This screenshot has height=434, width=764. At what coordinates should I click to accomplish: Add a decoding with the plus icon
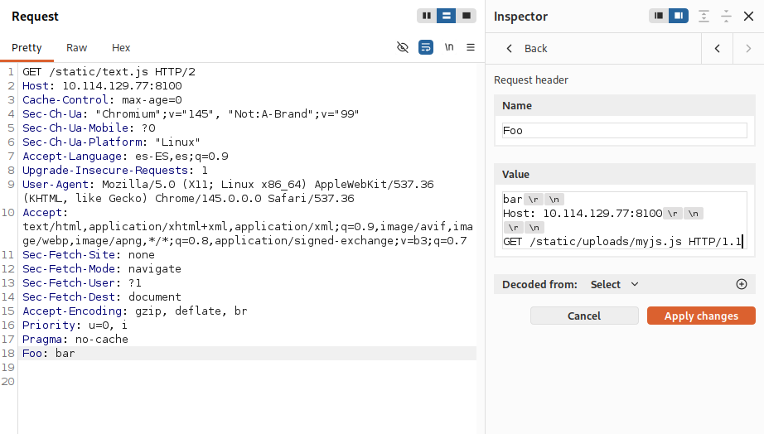click(742, 284)
